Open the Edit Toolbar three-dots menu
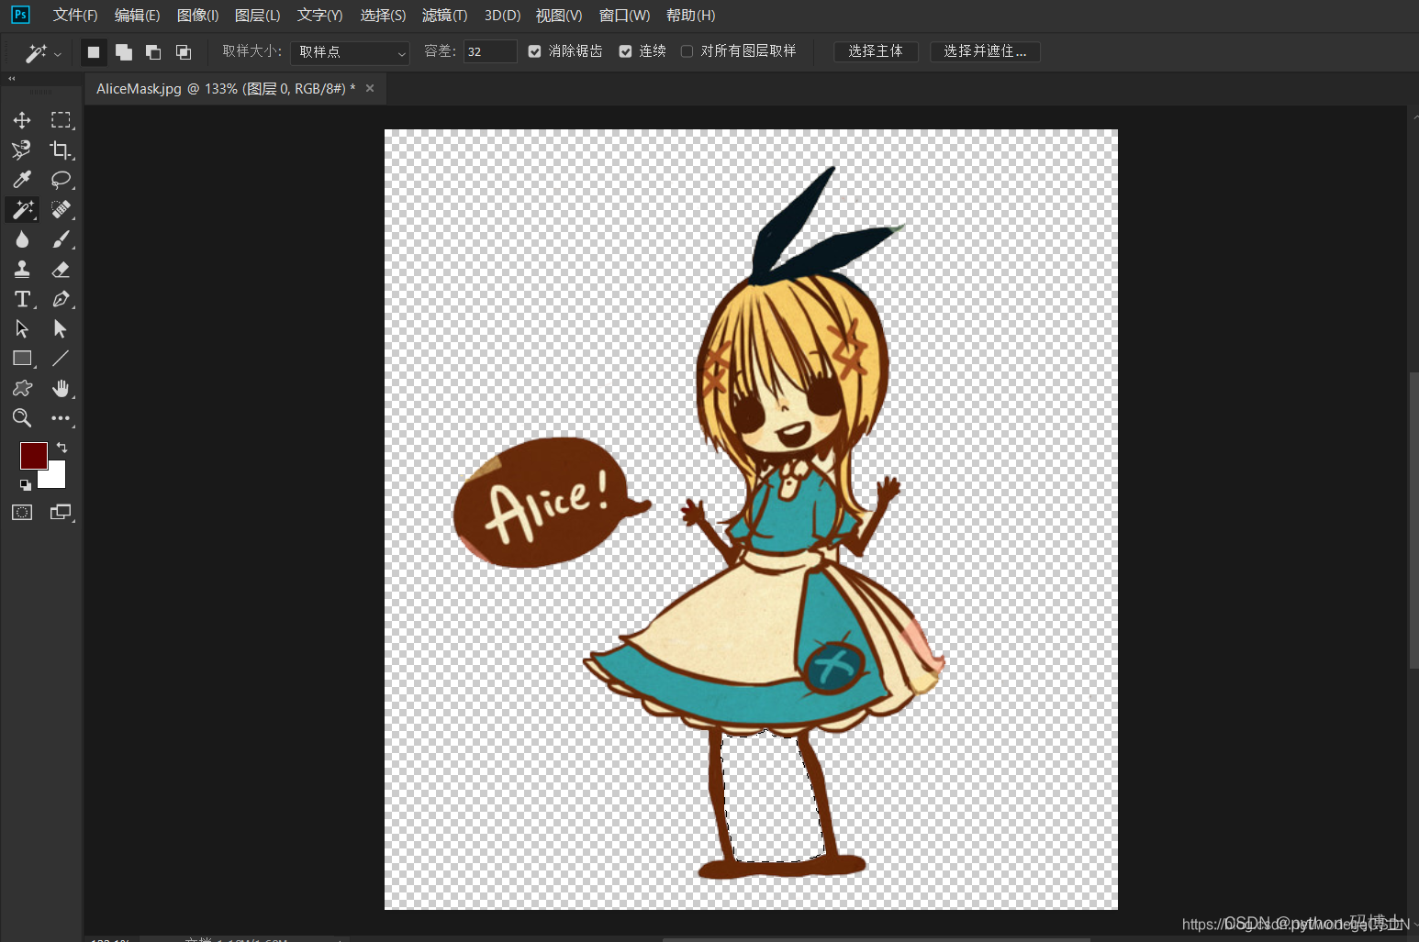Viewport: 1419px width, 942px height. tap(61, 418)
